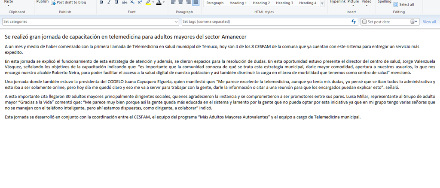Click paragraph starting 'Una jornada donde también'
Viewport: 440px width, 188px height.
220,85
